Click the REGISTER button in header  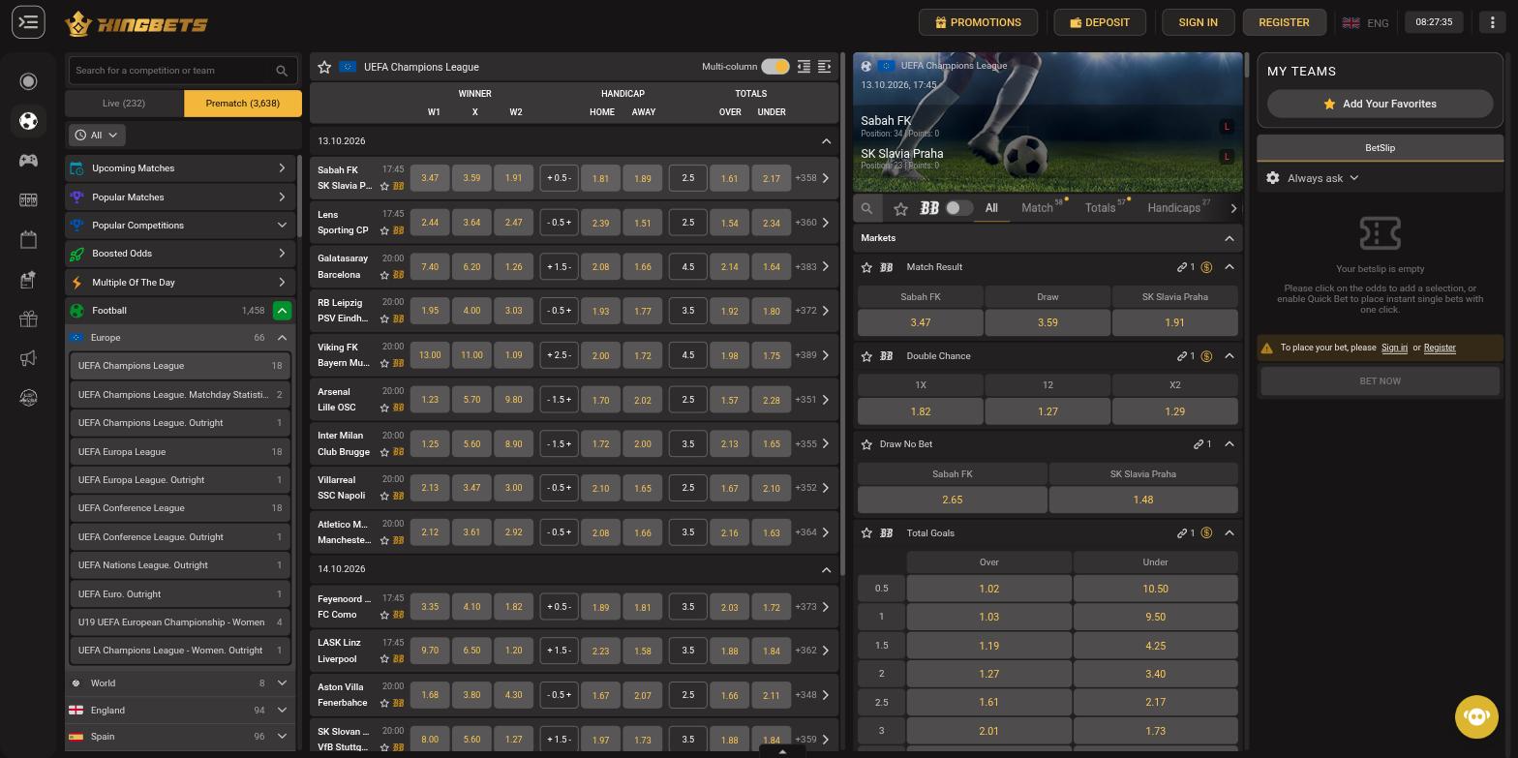coord(1284,22)
